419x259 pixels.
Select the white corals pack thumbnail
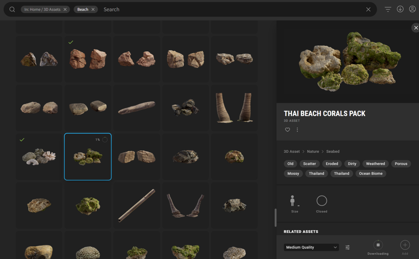click(x=39, y=157)
